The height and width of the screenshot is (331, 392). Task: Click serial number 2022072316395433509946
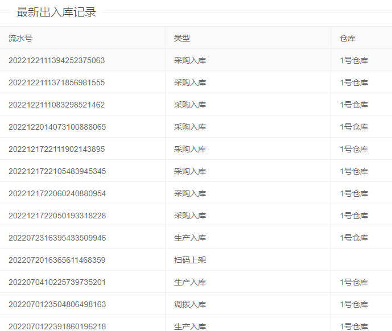(x=57, y=238)
